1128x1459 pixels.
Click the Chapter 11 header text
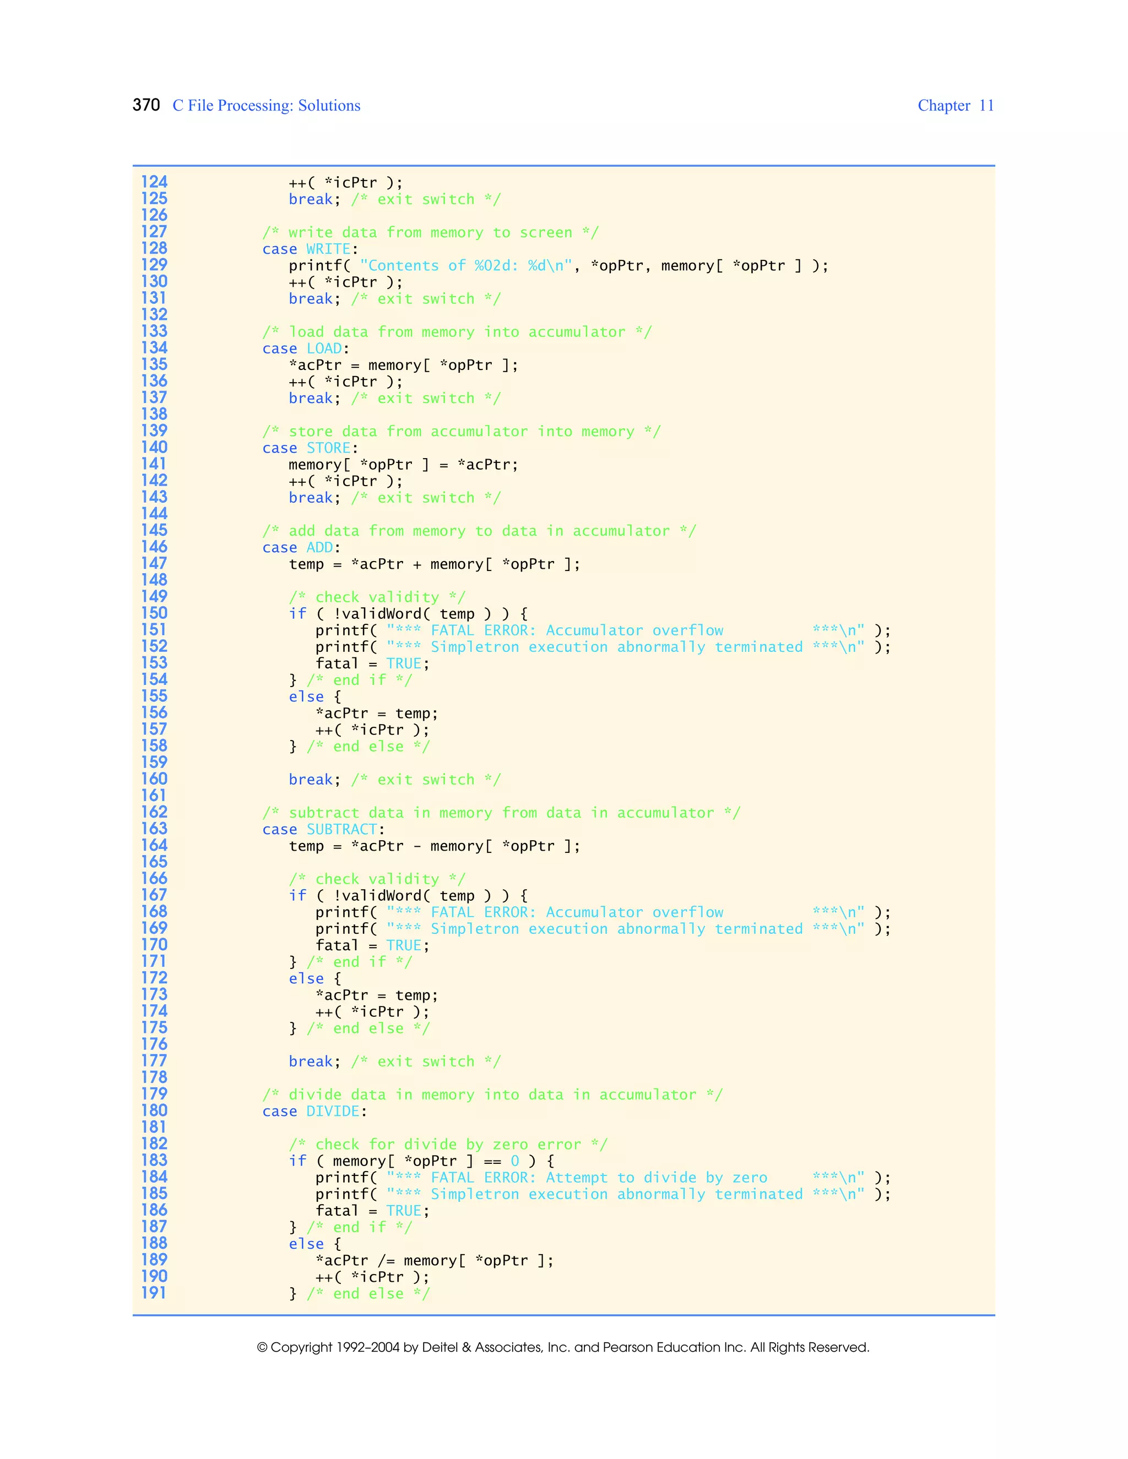tap(955, 106)
